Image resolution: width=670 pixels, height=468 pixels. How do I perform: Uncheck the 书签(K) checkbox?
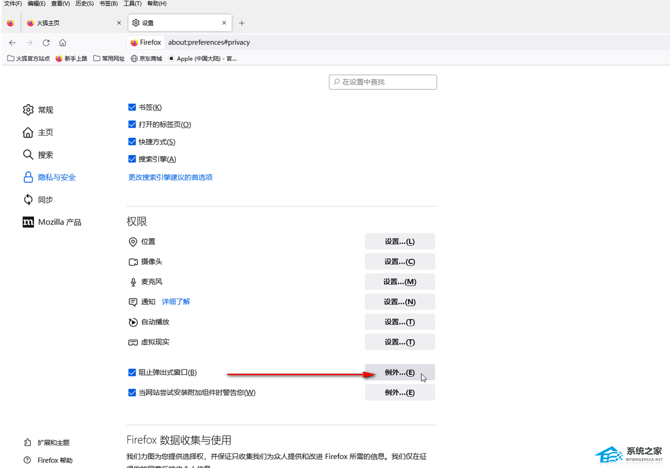point(132,107)
